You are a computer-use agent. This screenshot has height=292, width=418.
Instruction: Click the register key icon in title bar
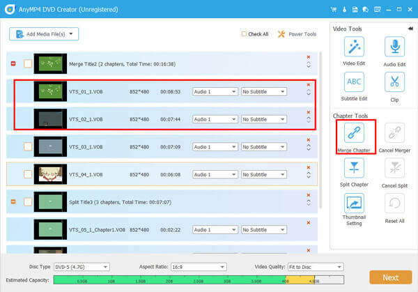[344, 10]
